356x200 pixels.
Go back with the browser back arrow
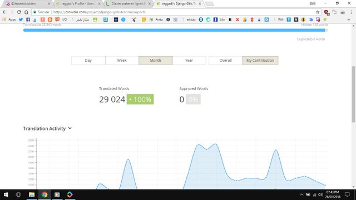pyautogui.click(x=4, y=12)
